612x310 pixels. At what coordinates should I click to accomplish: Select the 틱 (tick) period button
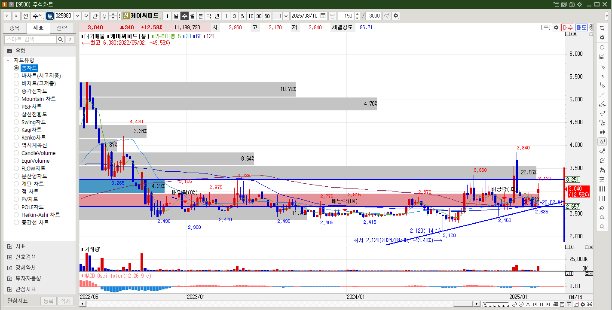208,15
